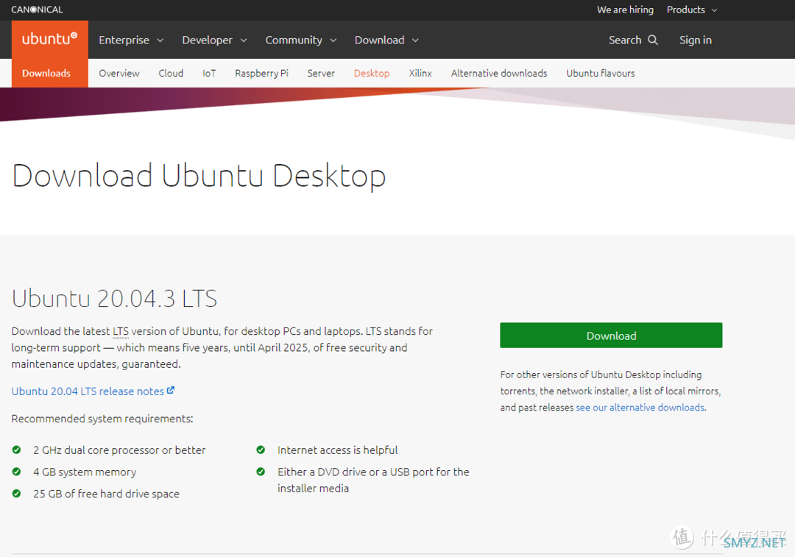This screenshot has width=795, height=557.
Task: Open the Alternative downloads tab
Action: pos(499,73)
